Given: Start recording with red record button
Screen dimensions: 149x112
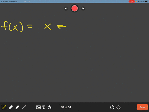Looking at the screenshot, I should (74, 8).
